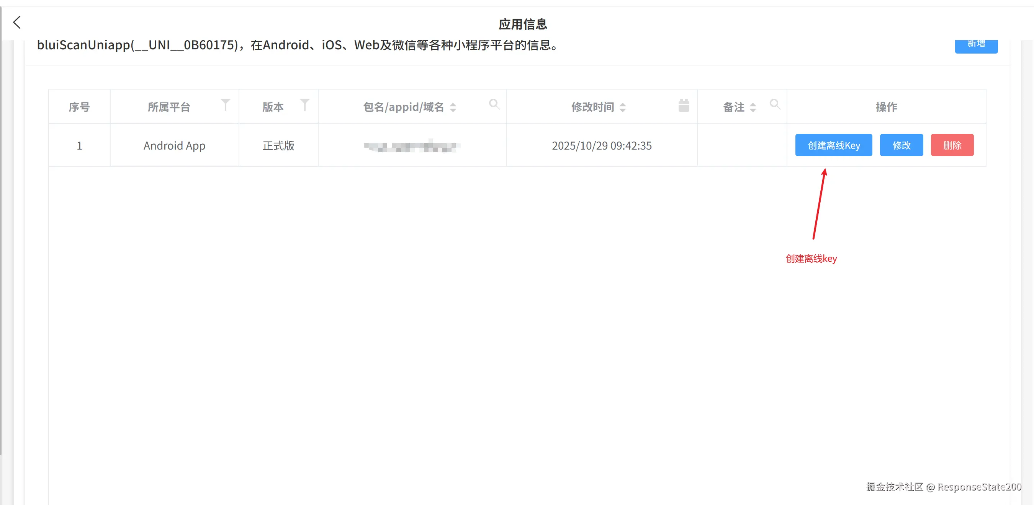The image size is (1034, 505).
Task: Open the 版本 column filter icon
Action: 305,105
